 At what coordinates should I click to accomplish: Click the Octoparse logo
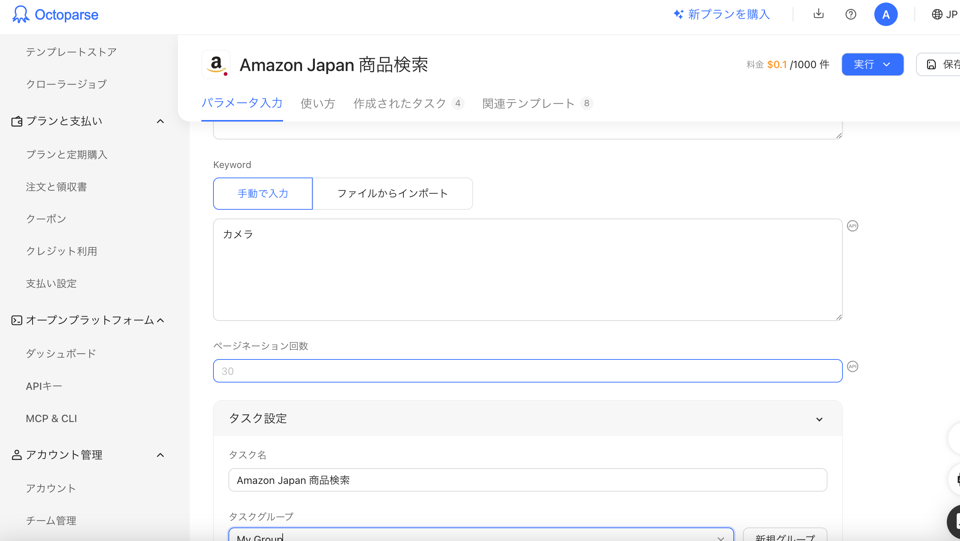click(55, 15)
